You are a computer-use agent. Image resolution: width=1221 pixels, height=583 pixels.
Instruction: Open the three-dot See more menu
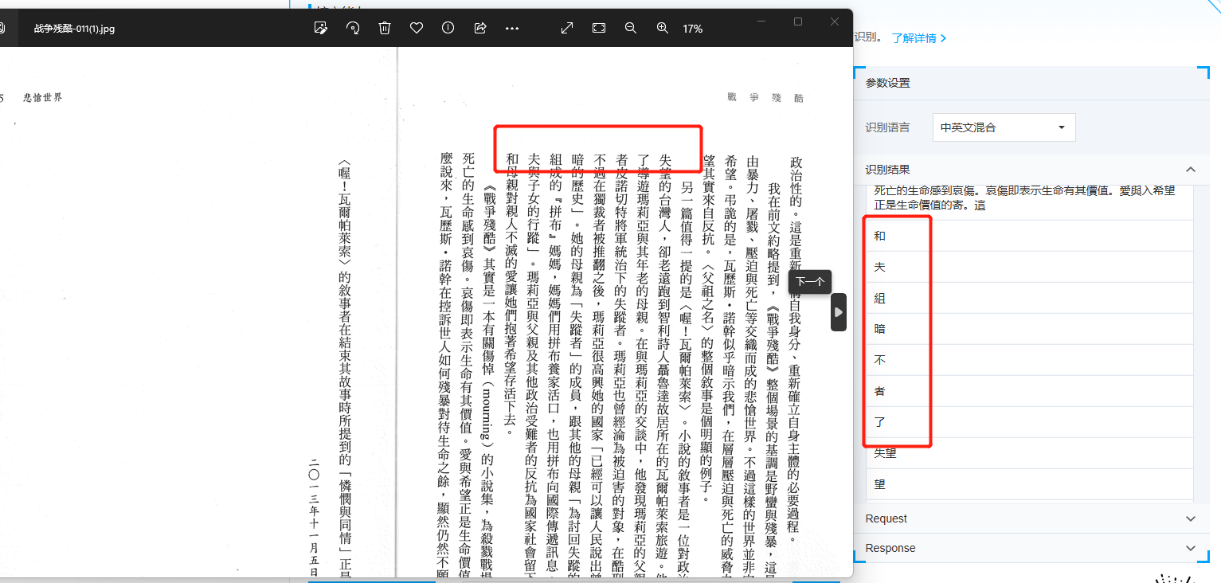pyautogui.click(x=512, y=28)
